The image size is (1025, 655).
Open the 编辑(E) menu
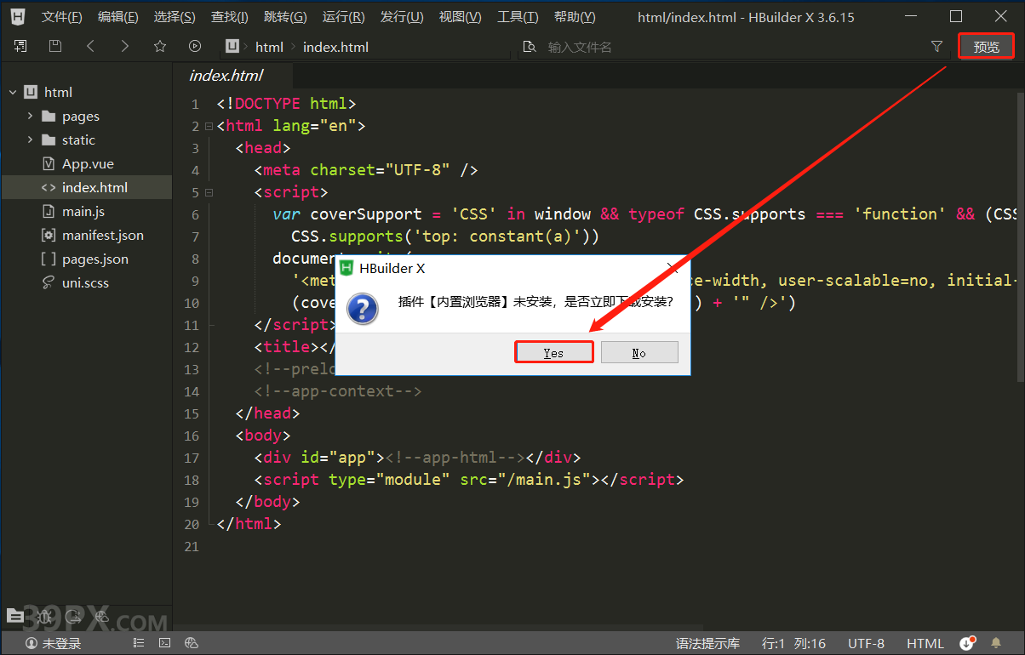click(118, 17)
